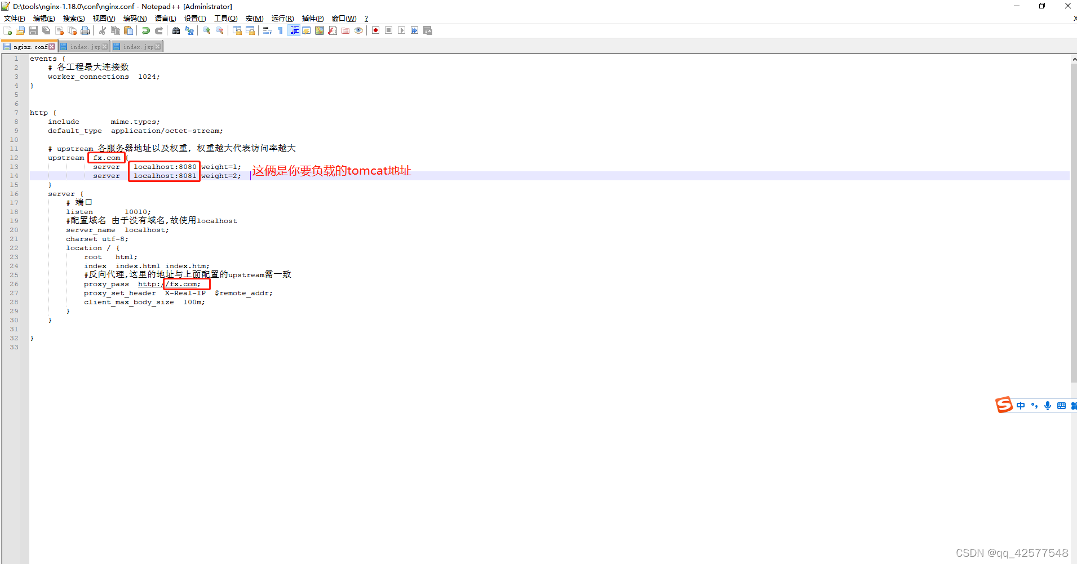The height and width of the screenshot is (564, 1077).
Task: Open the 工具(O) menu
Action: [x=225, y=19]
